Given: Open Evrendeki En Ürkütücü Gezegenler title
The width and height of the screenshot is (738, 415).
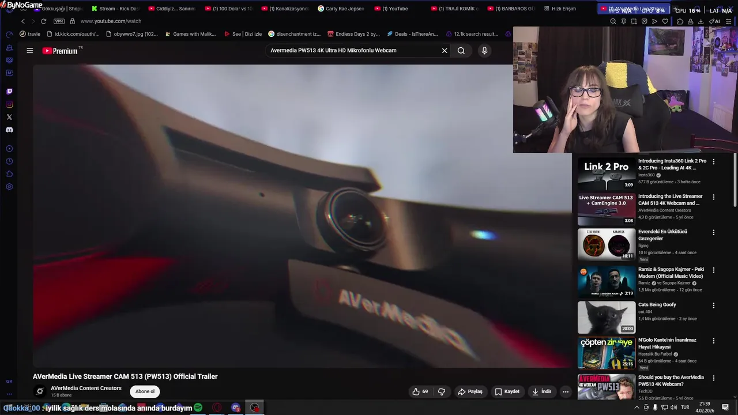Looking at the screenshot, I should pyautogui.click(x=662, y=235).
